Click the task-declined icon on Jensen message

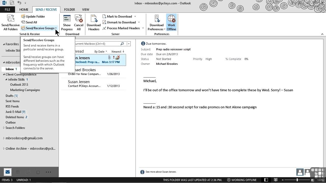[118, 57]
